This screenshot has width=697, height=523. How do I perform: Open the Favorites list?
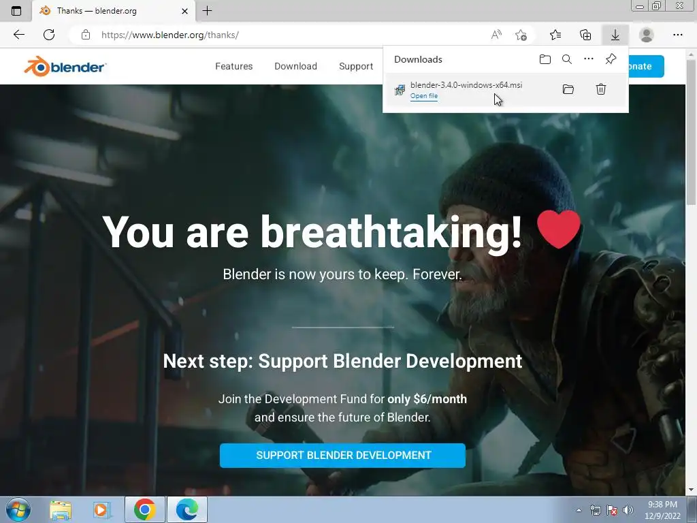pos(555,35)
